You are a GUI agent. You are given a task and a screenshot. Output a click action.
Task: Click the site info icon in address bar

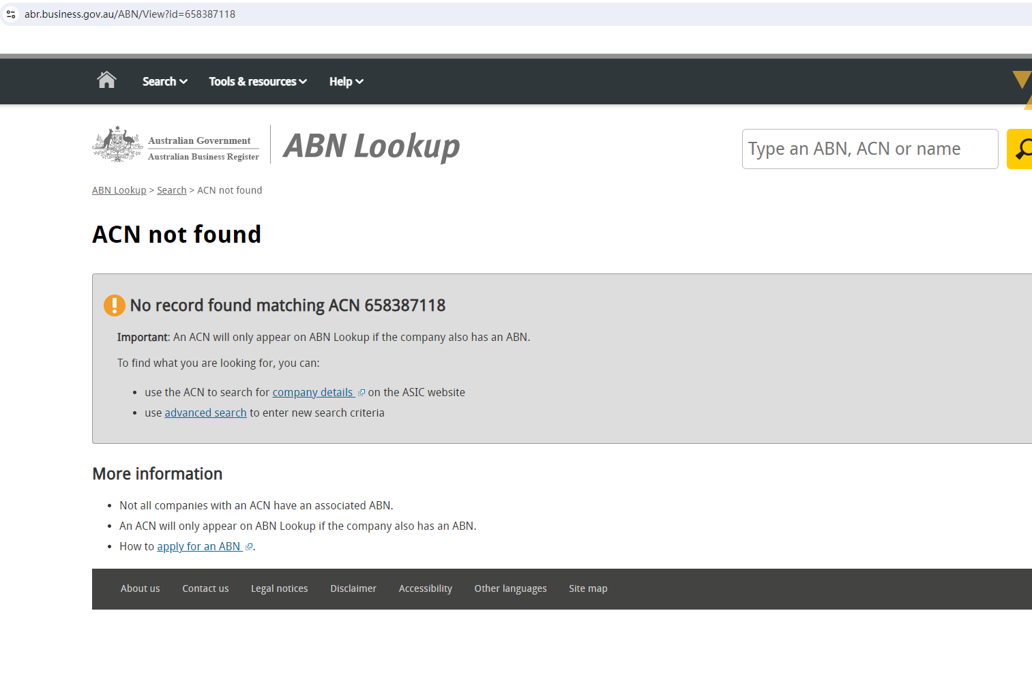tap(11, 14)
